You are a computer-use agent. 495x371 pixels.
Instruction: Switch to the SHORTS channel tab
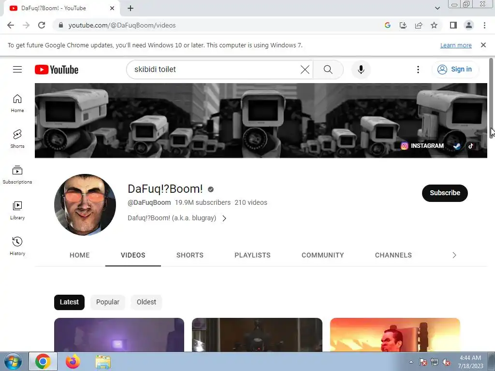click(189, 255)
